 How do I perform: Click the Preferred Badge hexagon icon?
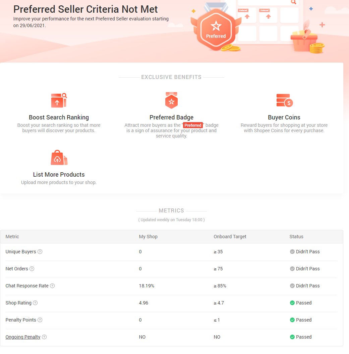(x=171, y=100)
